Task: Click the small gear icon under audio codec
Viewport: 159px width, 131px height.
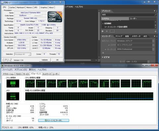Action: 103,53
